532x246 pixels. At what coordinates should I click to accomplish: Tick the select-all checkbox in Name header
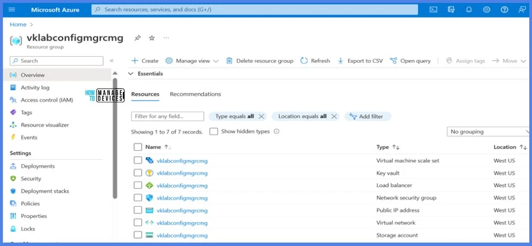tap(138, 147)
